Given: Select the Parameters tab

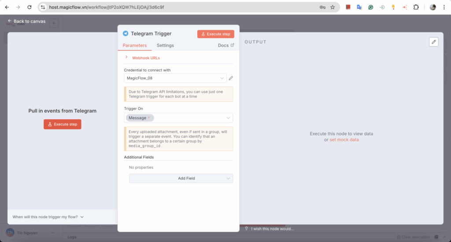Looking at the screenshot, I should [135, 45].
